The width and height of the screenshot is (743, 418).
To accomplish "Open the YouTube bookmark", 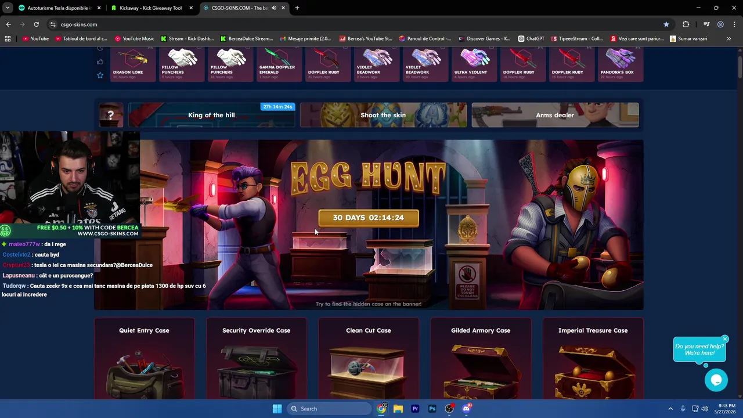I will click(35, 39).
